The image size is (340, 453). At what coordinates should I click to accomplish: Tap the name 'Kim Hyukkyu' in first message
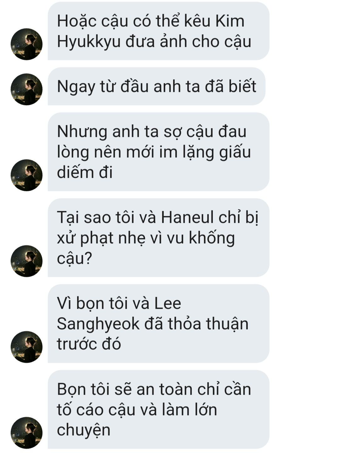[x=151, y=31]
